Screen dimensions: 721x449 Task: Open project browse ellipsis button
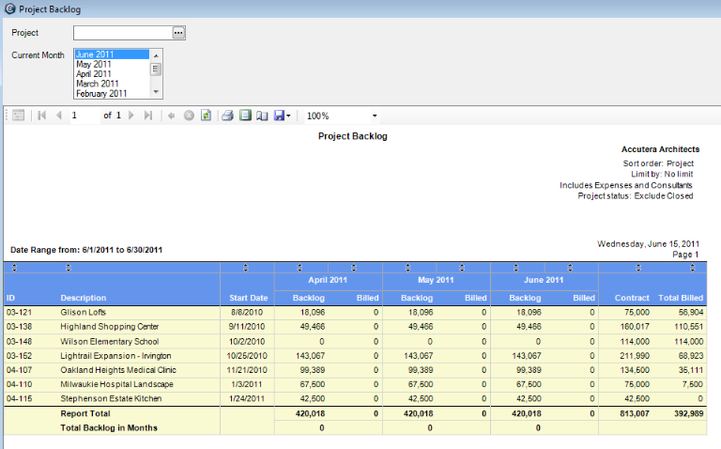point(178,33)
